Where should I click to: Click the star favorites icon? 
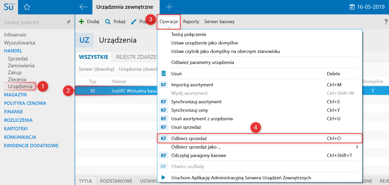coord(27,7)
